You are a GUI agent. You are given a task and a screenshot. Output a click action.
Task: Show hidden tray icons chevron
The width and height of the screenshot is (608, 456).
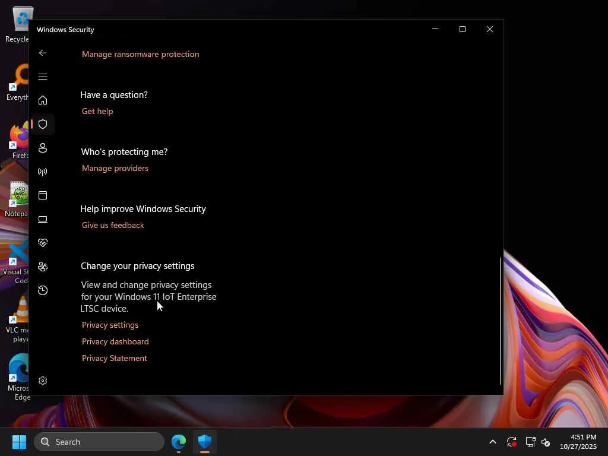[493, 442]
